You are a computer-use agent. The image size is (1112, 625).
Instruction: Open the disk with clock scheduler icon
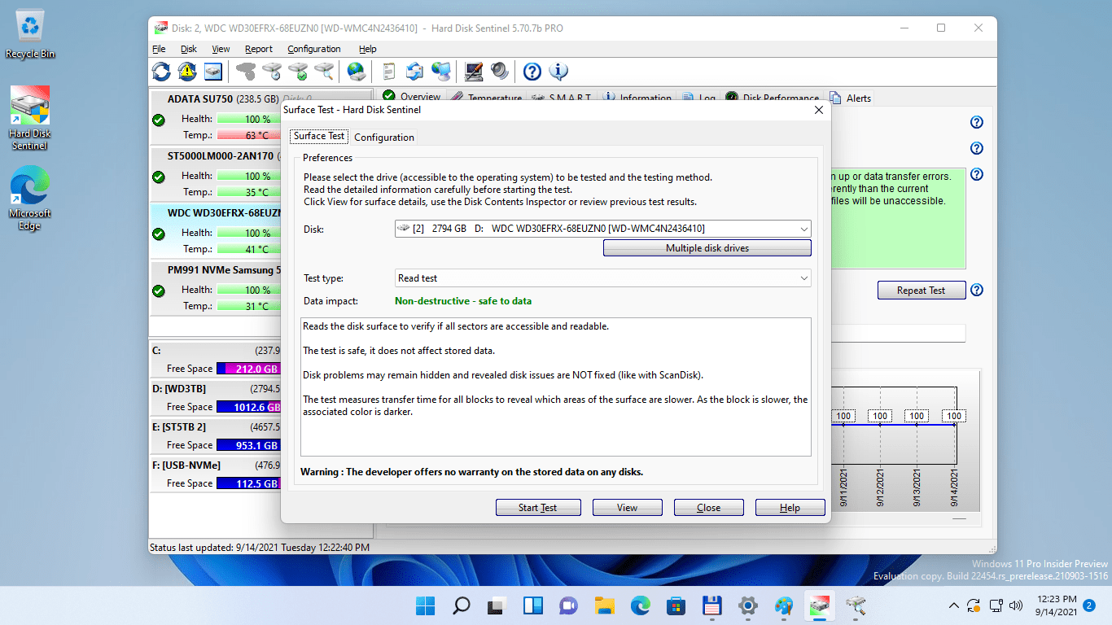[271, 72]
